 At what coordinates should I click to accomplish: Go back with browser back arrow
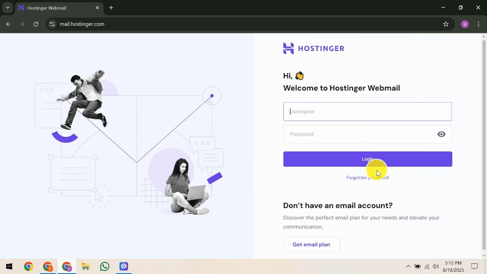click(x=8, y=24)
